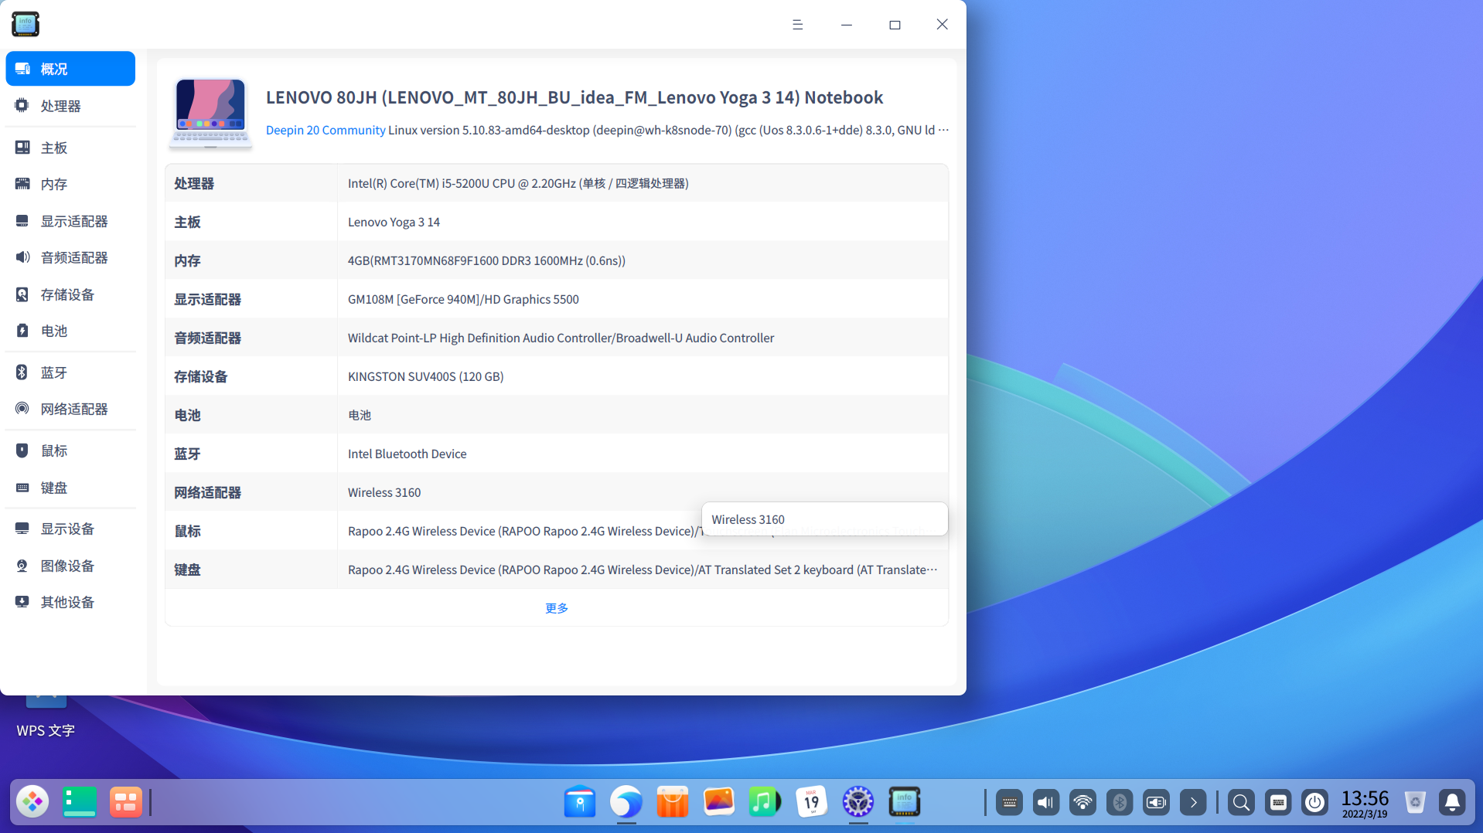Viewport: 1483px width, 833px height.
Task: Open the 处理器 (Processor) sidebar section
Action: [x=60, y=106]
